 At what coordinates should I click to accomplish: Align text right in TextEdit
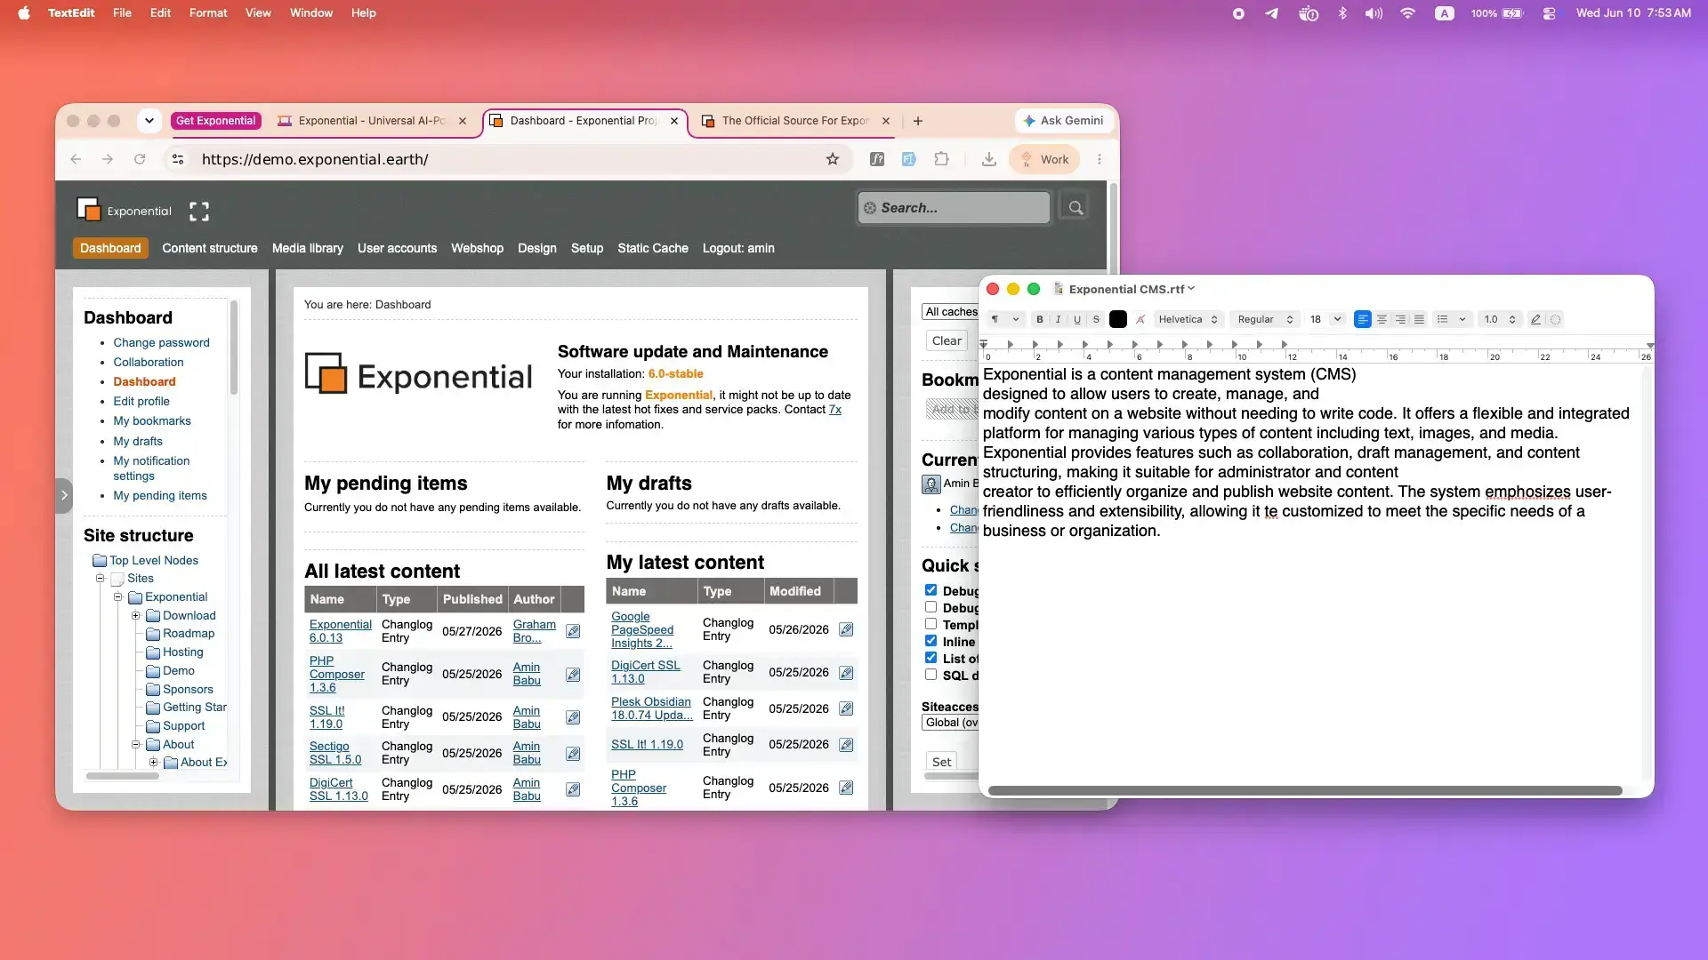(1400, 320)
